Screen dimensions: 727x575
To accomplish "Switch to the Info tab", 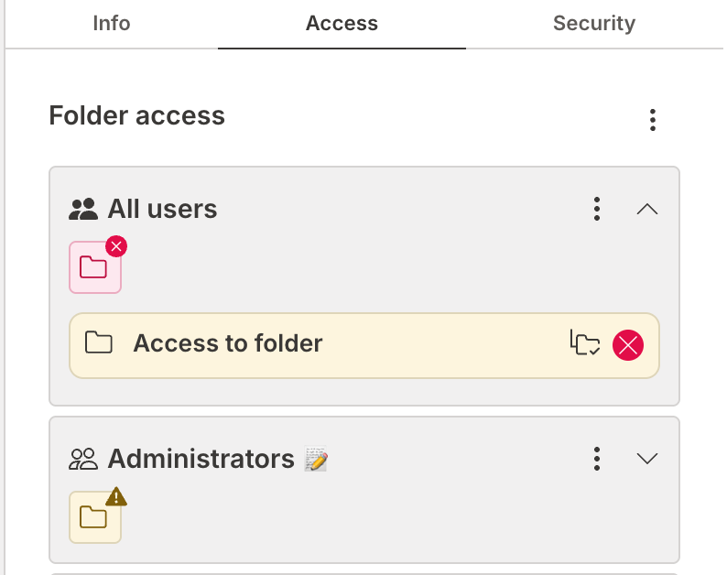I will click(x=111, y=23).
